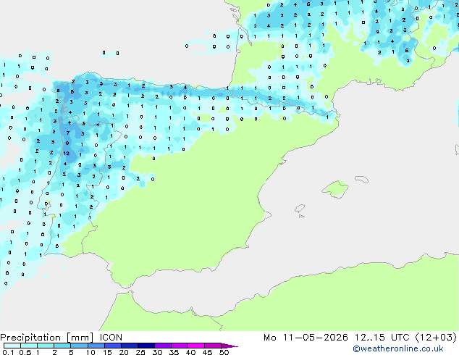Click the 40–45 mm magenta legend box
Viewport: 459px width, 355px height.
(196, 346)
